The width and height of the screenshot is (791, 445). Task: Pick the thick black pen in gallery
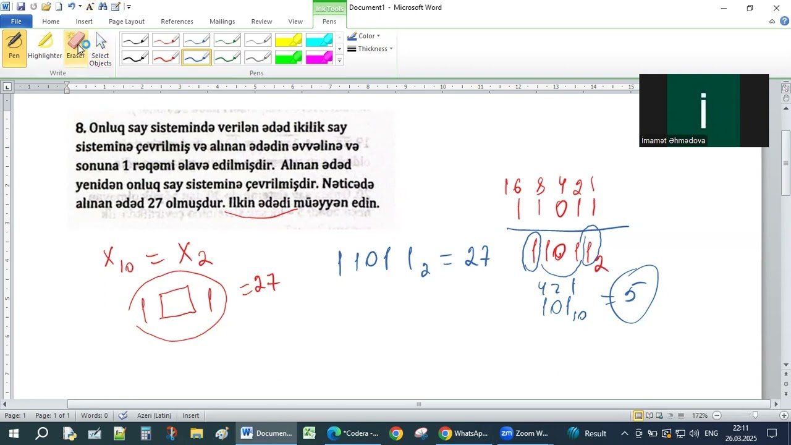[x=135, y=57]
